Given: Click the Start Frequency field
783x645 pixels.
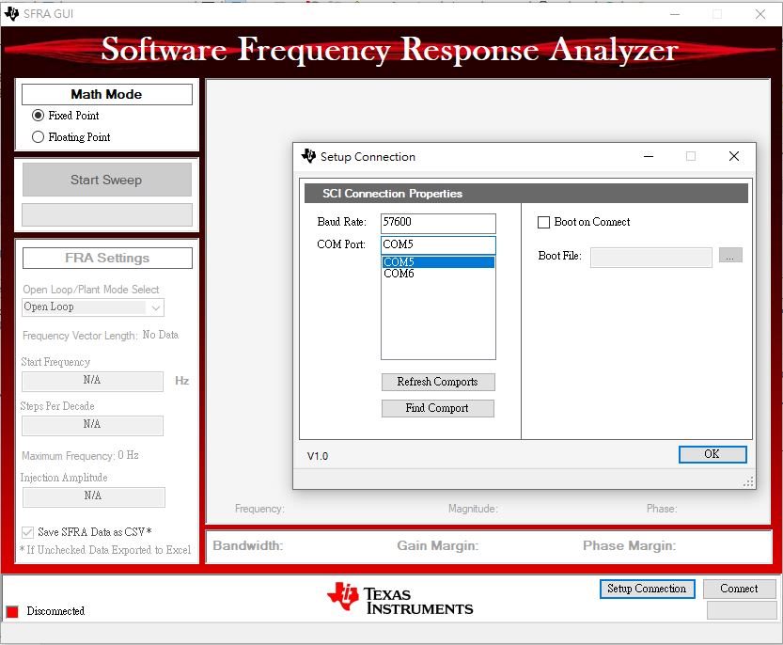Looking at the screenshot, I should (92, 381).
